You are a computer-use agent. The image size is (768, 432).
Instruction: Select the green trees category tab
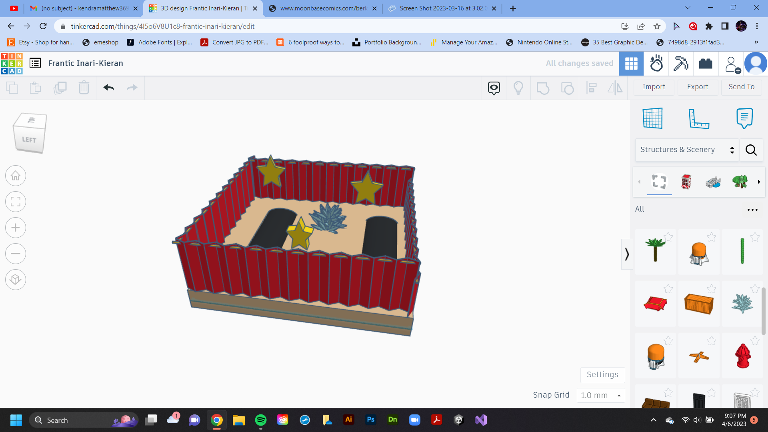pos(740,182)
